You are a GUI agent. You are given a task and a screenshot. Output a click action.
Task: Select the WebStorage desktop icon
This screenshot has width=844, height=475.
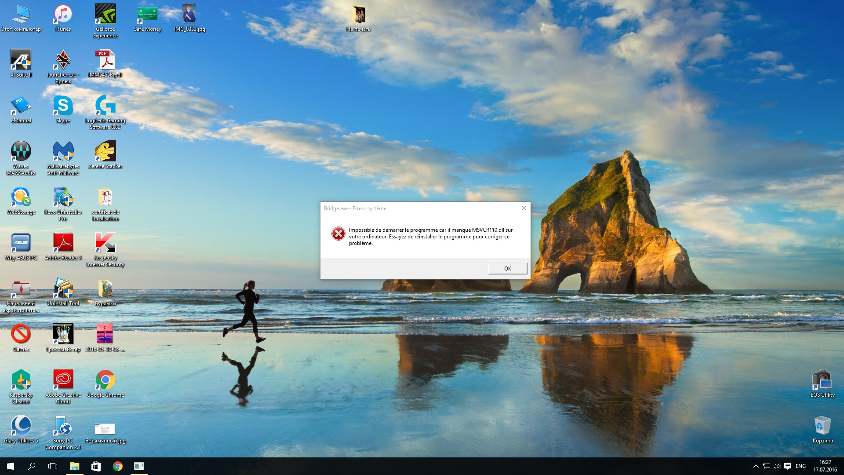(x=21, y=201)
